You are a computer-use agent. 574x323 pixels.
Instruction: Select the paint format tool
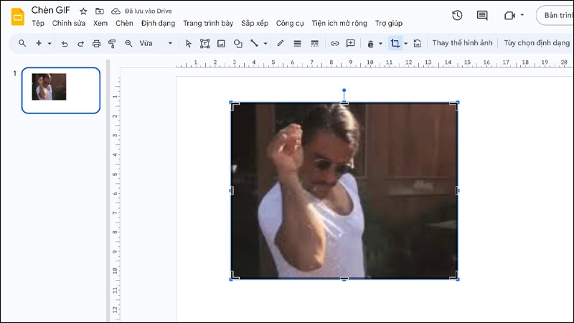pos(112,44)
